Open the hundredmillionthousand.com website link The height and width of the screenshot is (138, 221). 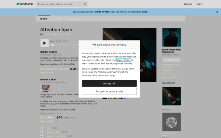[171, 66]
